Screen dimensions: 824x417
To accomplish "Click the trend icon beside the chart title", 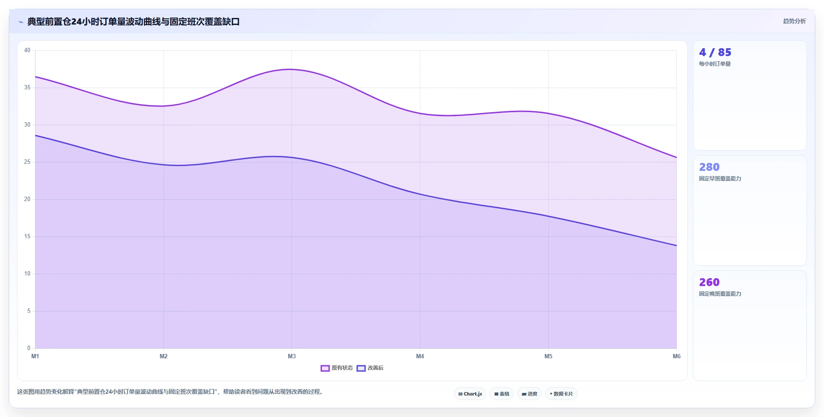I will (21, 22).
